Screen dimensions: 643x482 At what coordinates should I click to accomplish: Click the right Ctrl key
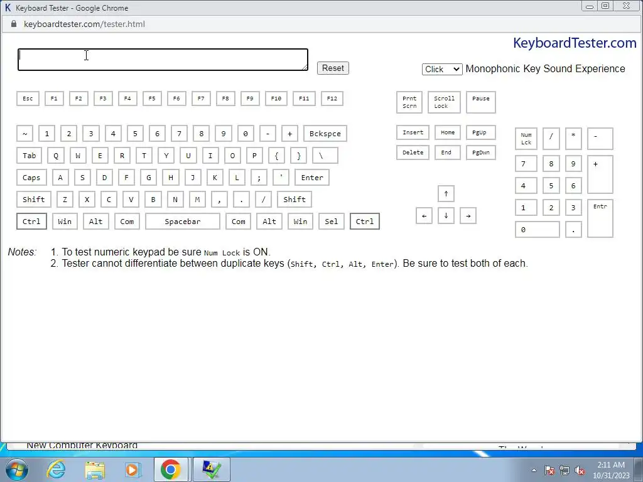point(365,222)
